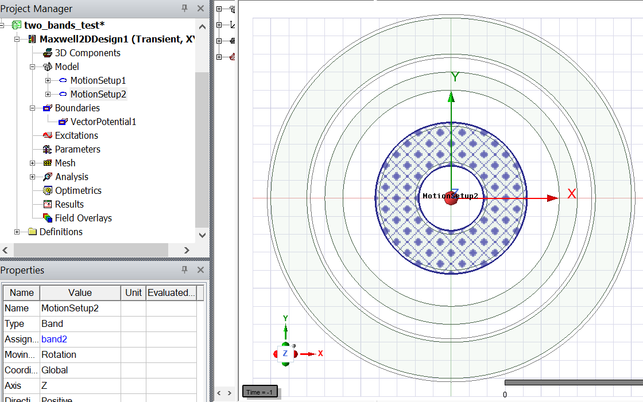
Task: Expand the Mesh node
Action: click(x=32, y=163)
